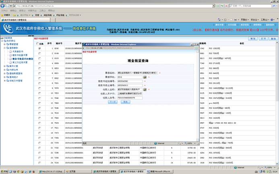Click the 缴款书起始编号 input field
Image resolution: width=279 pixels, height=174 pixels.
point(129,81)
